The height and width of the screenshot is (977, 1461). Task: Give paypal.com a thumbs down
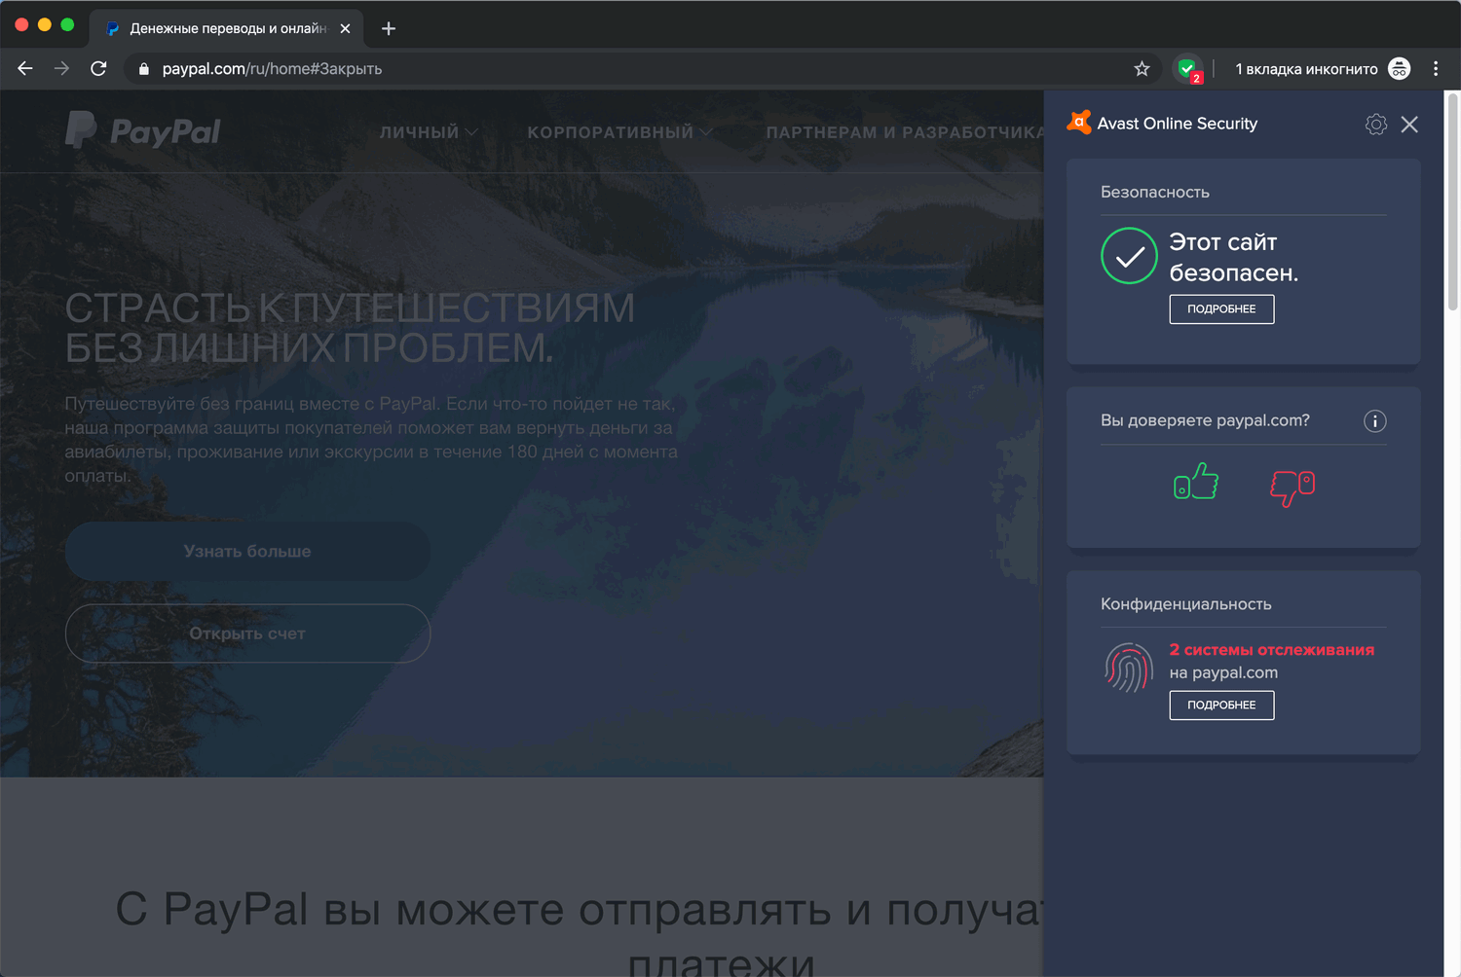(1292, 487)
